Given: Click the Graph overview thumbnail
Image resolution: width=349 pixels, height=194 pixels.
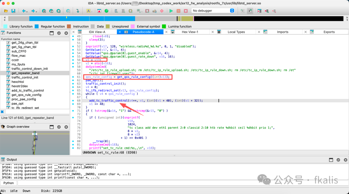Looking at the screenshot, I should (x=35, y=143).
